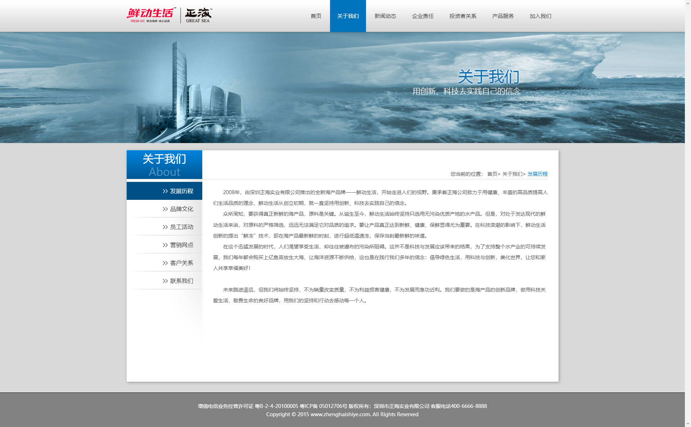Select 新闻动态 in the top navigation
Image resolution: width=691 pixels, height=427 pixels.
[385, 16]
